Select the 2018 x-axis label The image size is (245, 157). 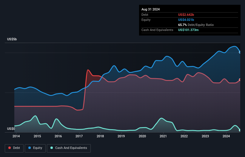point(100,136)
